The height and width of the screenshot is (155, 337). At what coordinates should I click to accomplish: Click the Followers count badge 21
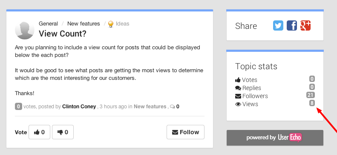(311, 95)
